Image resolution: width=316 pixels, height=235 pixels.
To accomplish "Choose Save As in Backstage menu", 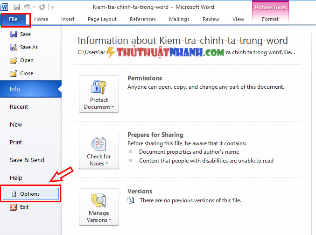I will [x=29, y=47].
